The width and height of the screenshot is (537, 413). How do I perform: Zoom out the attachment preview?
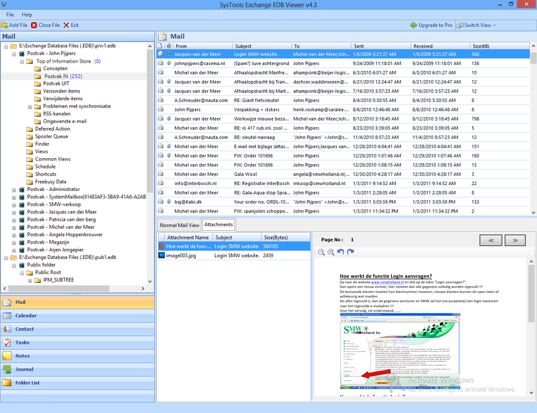tap(321, 252)
